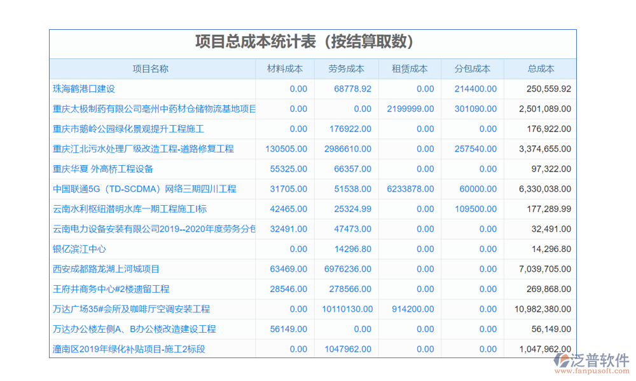Click material cost value 130505.00
The height and width of the screenshot is (381, 636).
pos(286,149)
